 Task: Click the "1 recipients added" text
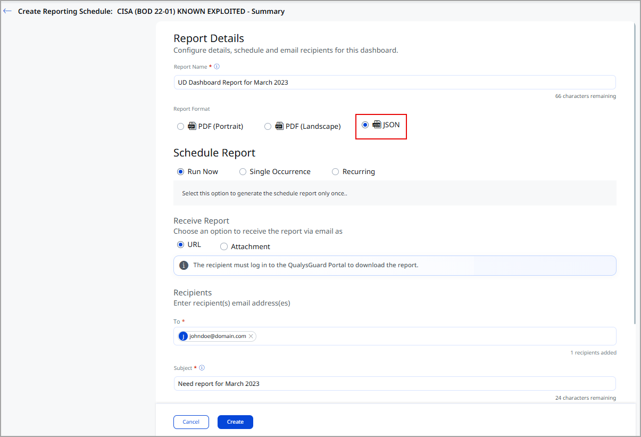coord(593,353)
